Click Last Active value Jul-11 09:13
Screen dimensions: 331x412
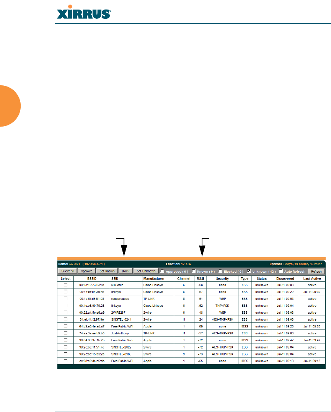tap(312, 361)
